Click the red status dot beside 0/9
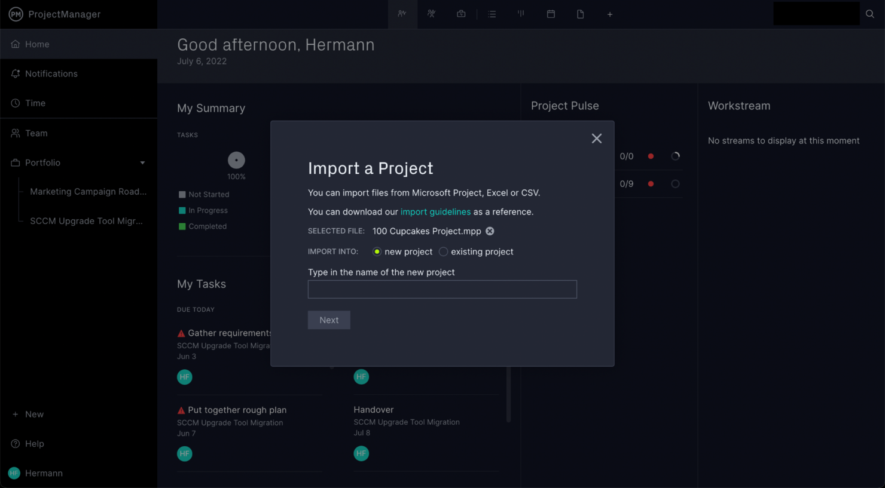 click(651, 184)
